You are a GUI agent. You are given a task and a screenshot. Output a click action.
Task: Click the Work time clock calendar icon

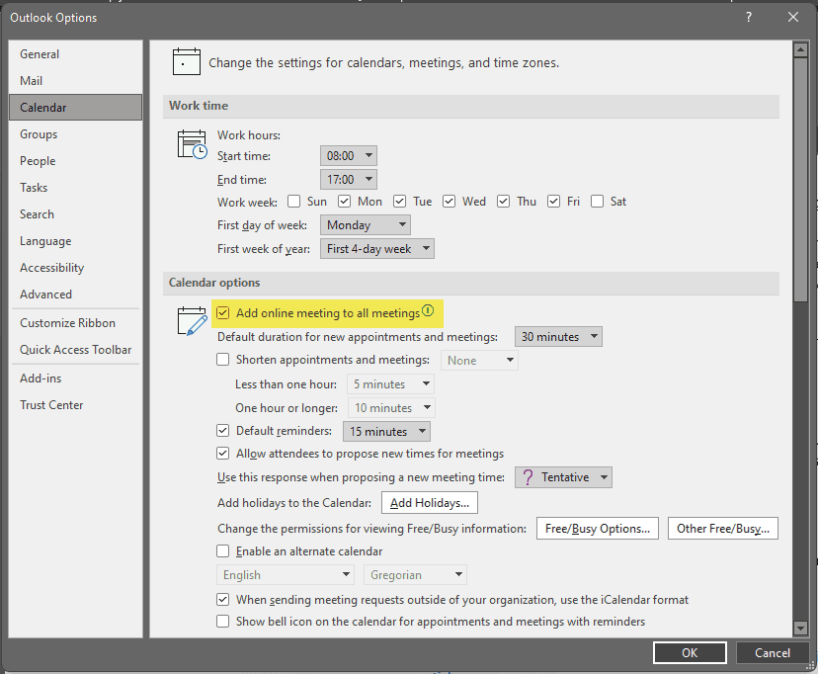[x=191, y=144]
